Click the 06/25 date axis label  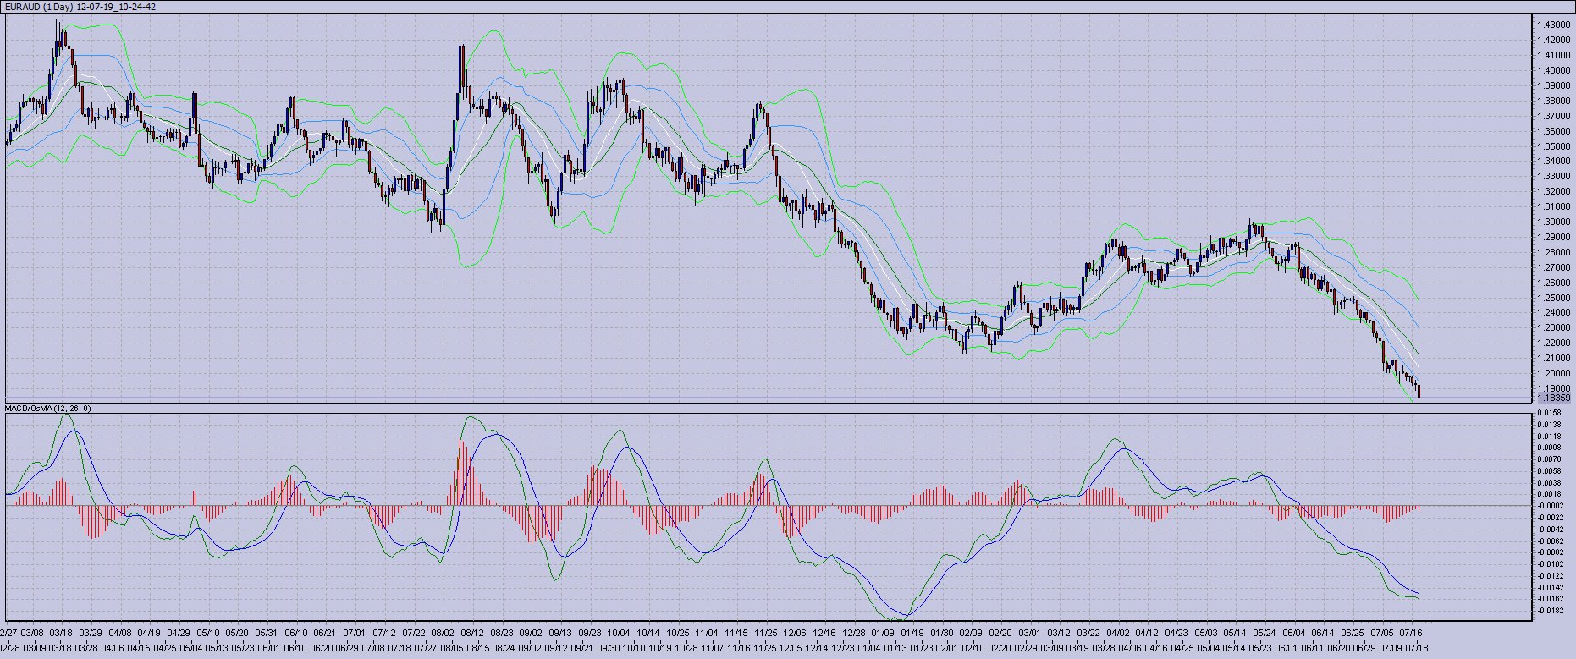click(1353, 633)
